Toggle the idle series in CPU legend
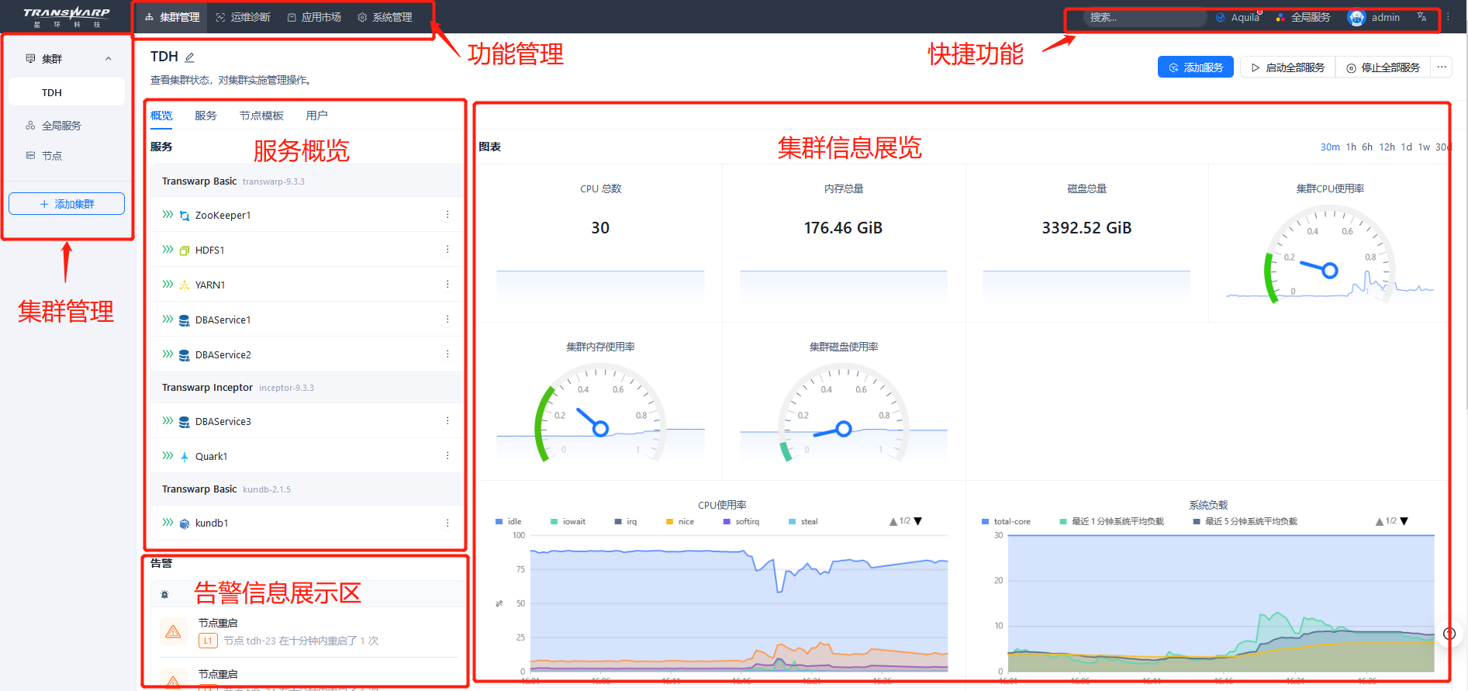The image size is (1468, 691). click(509, 522)
